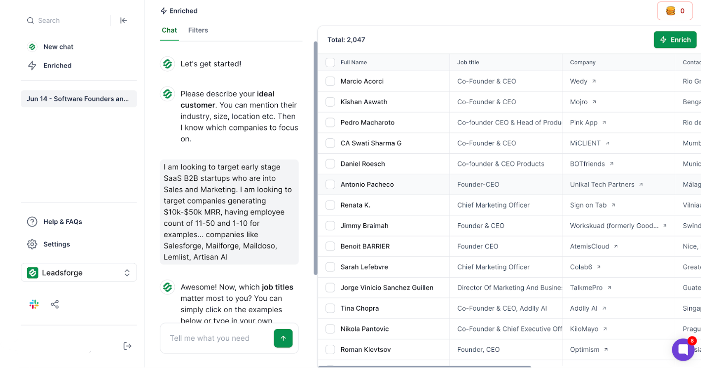Click the table horizontal scrollbar

tap(425, 367)
